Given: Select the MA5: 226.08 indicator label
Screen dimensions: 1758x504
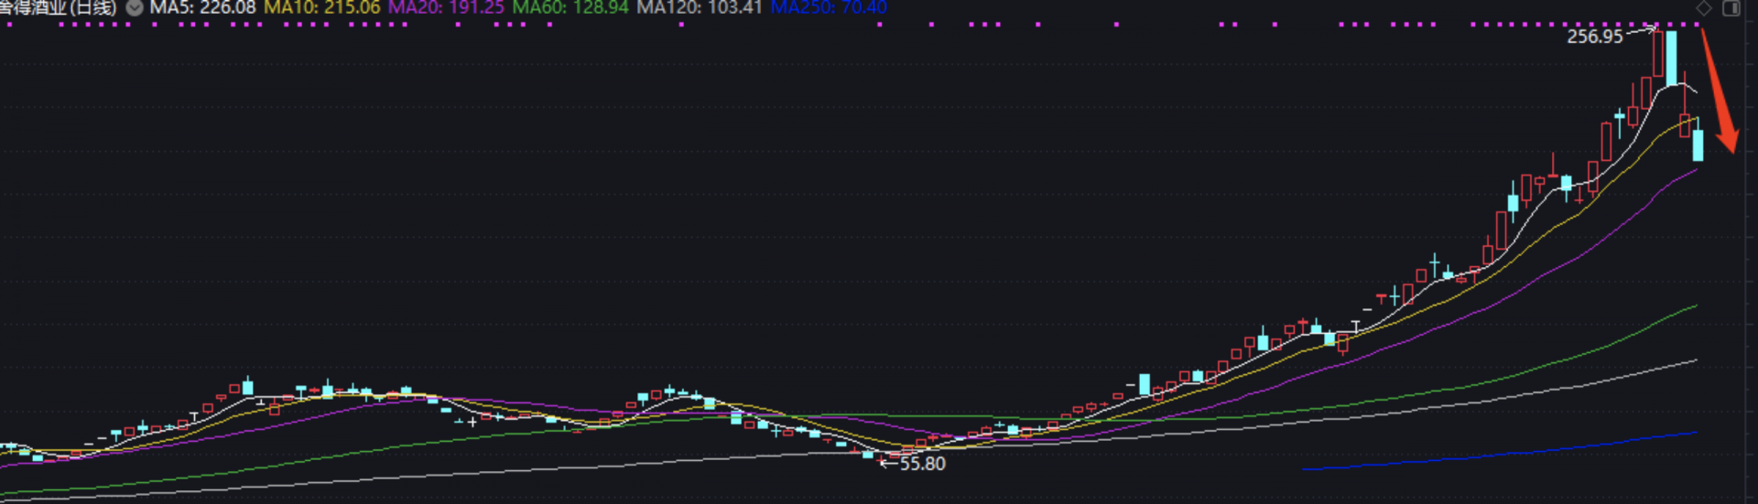Looking at the screenshot, I should click(203, 8).
